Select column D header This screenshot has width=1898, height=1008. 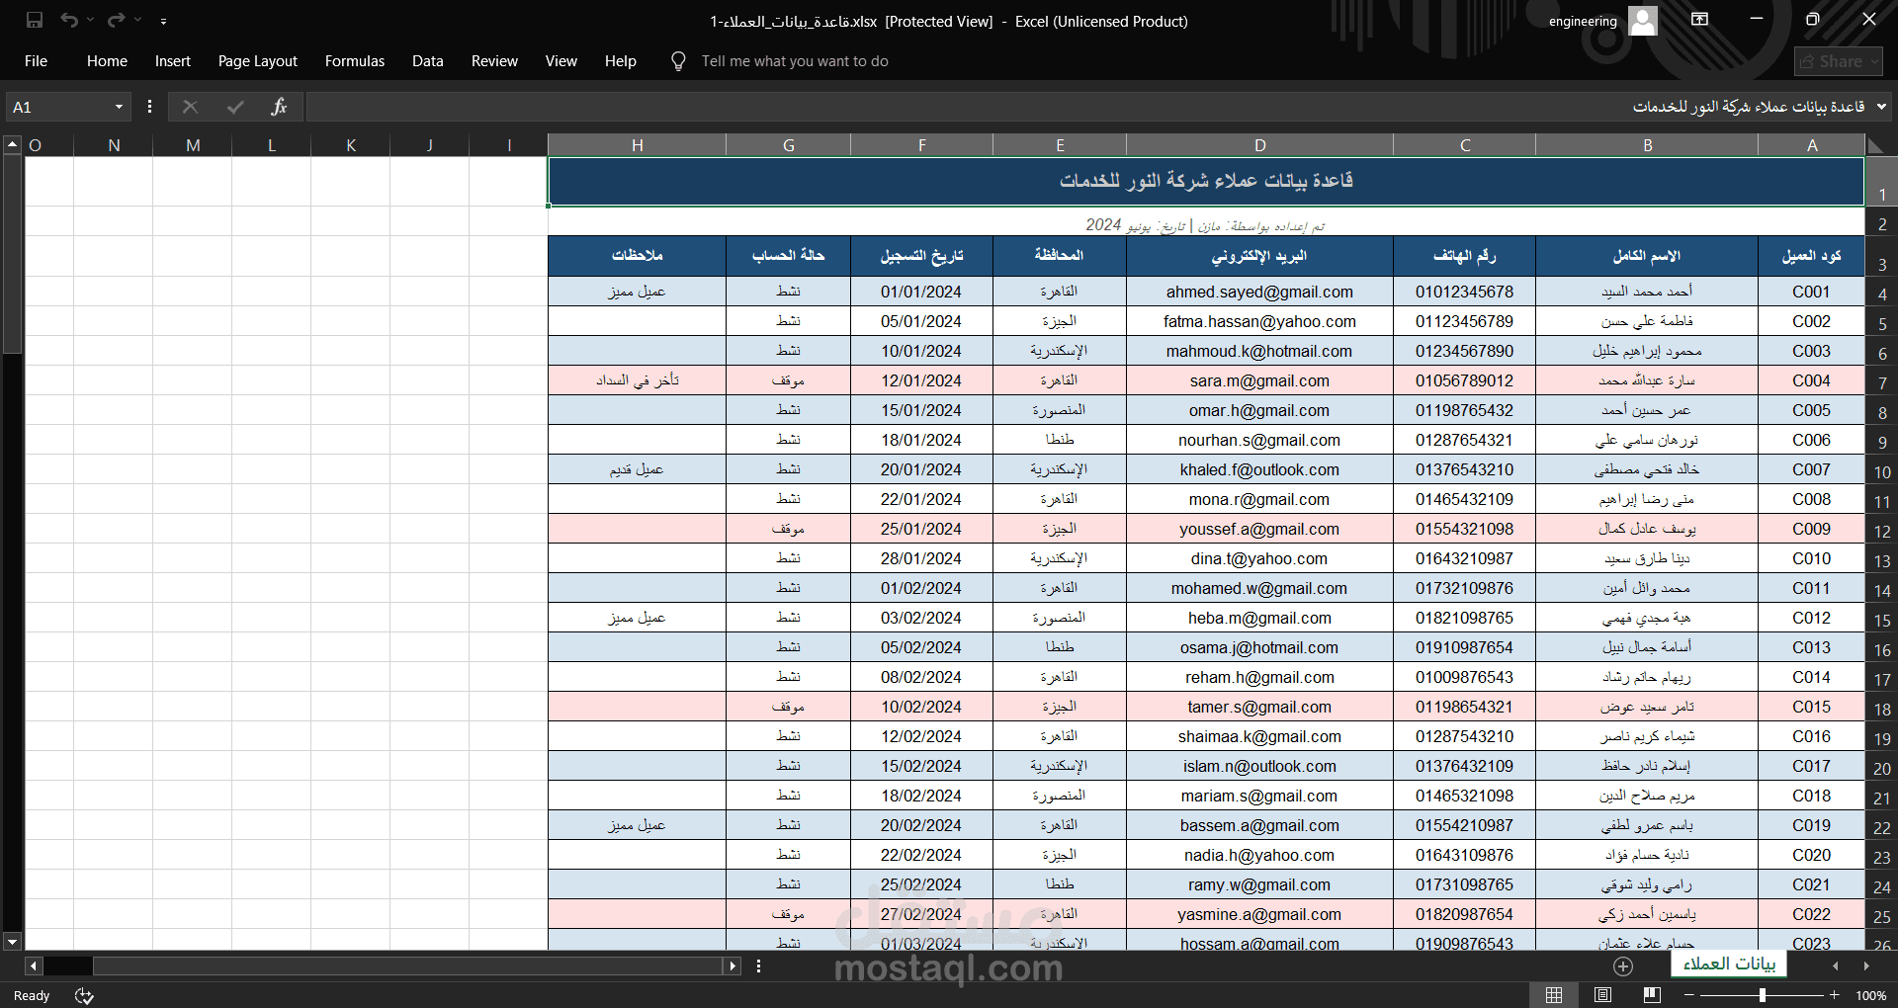[1259, 145]
